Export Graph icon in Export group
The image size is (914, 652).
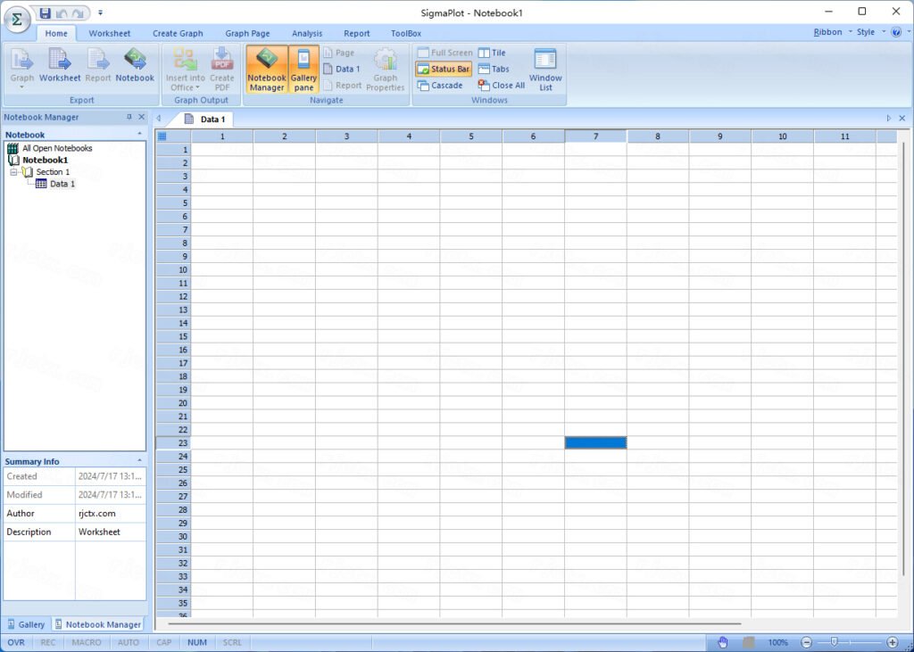(x=22, y=67)
